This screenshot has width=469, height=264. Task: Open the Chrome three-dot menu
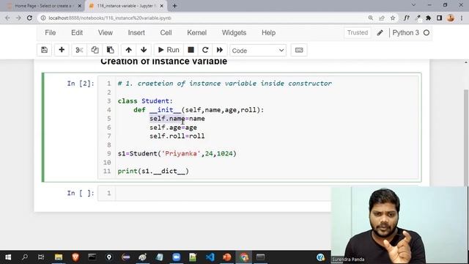(462, 18)
